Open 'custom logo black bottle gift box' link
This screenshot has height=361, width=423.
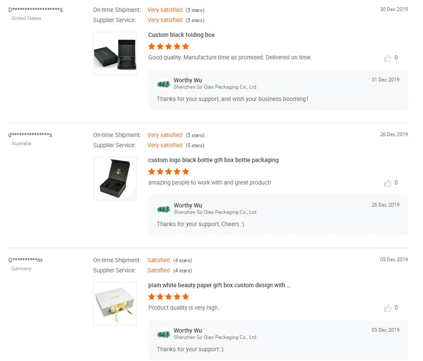point(213,160)
